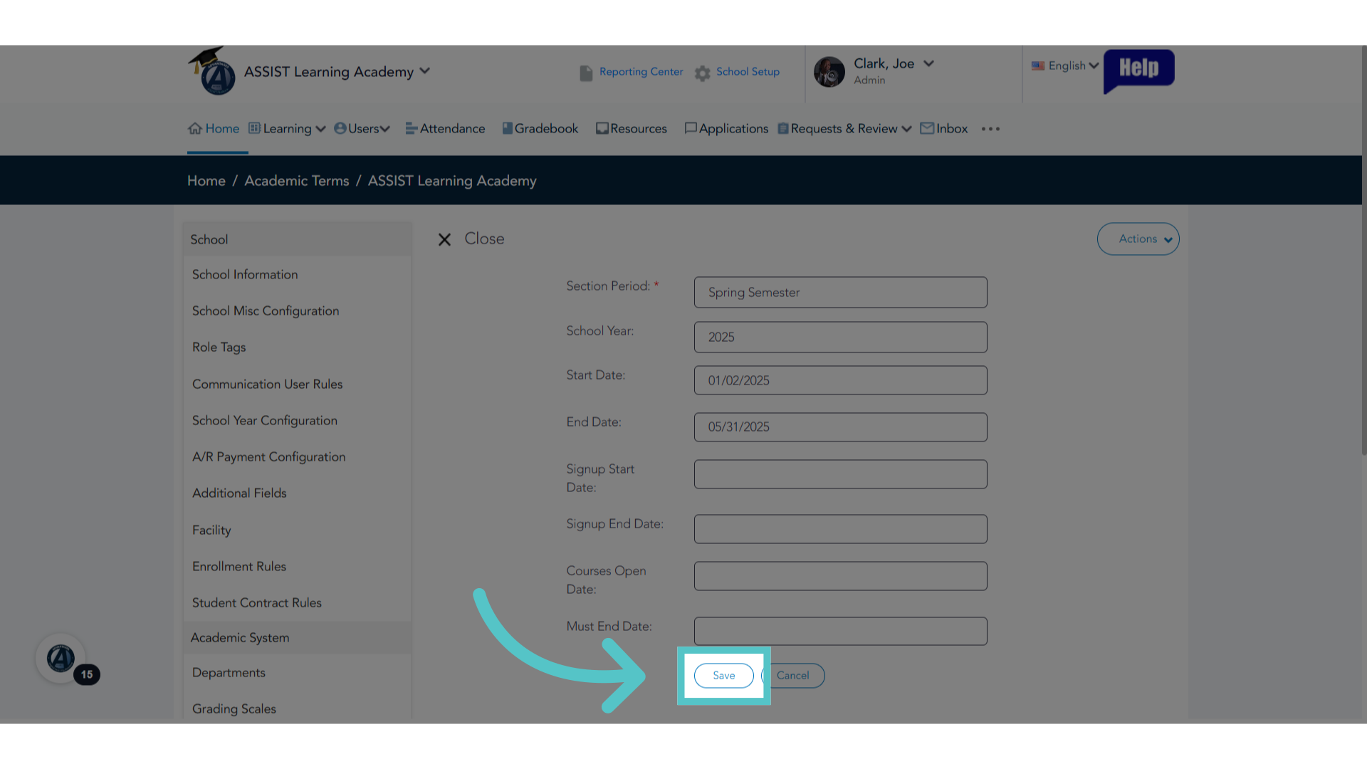Click the page's vertical scrollbar
The width and height of the screenshot is (1367, 769).
click(1363, 249)
